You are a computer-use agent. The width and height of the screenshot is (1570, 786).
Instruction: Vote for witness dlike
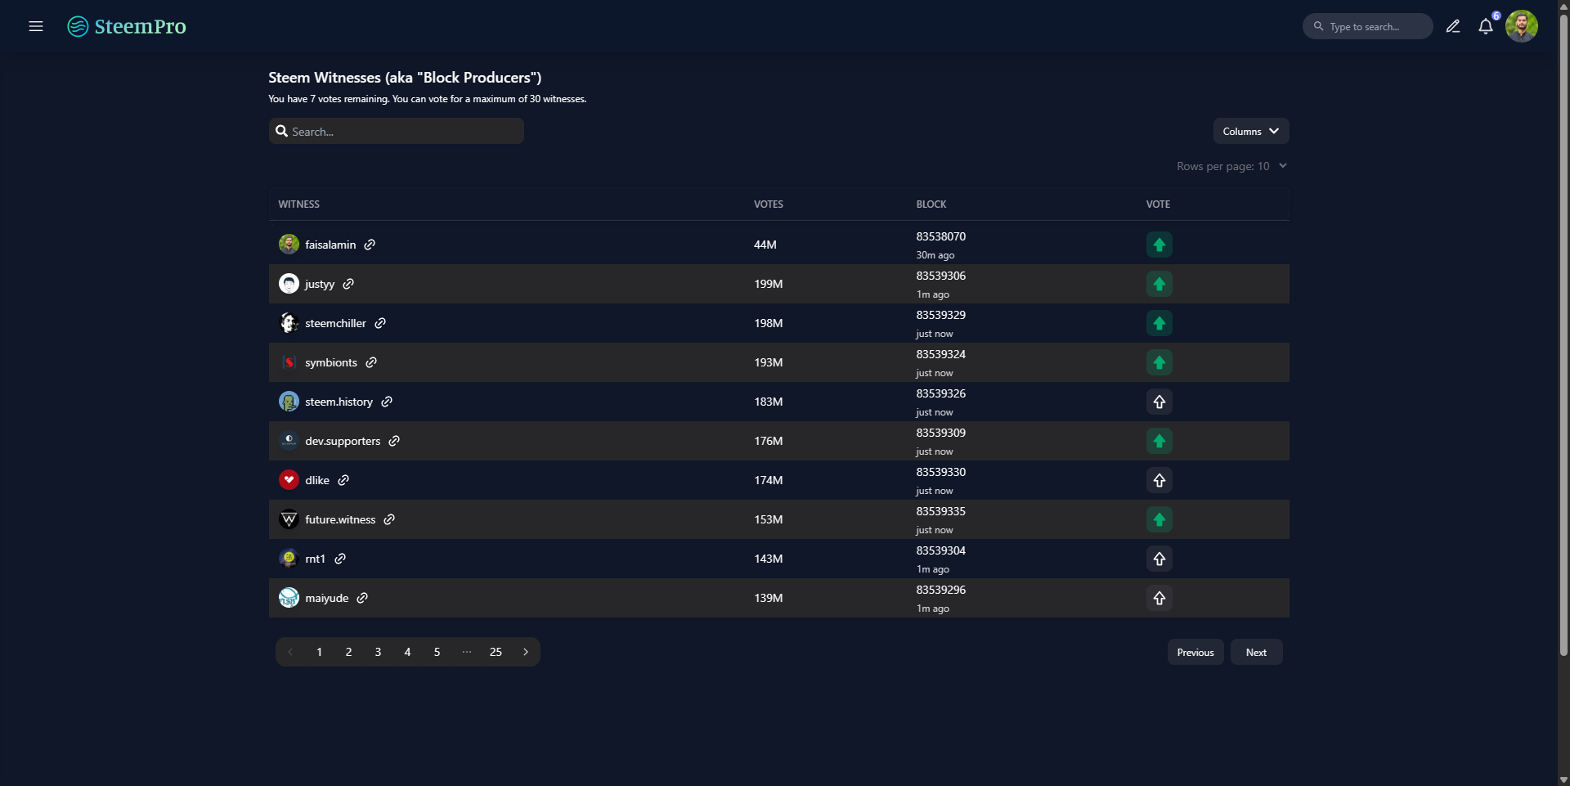[x=1160, y=480]
